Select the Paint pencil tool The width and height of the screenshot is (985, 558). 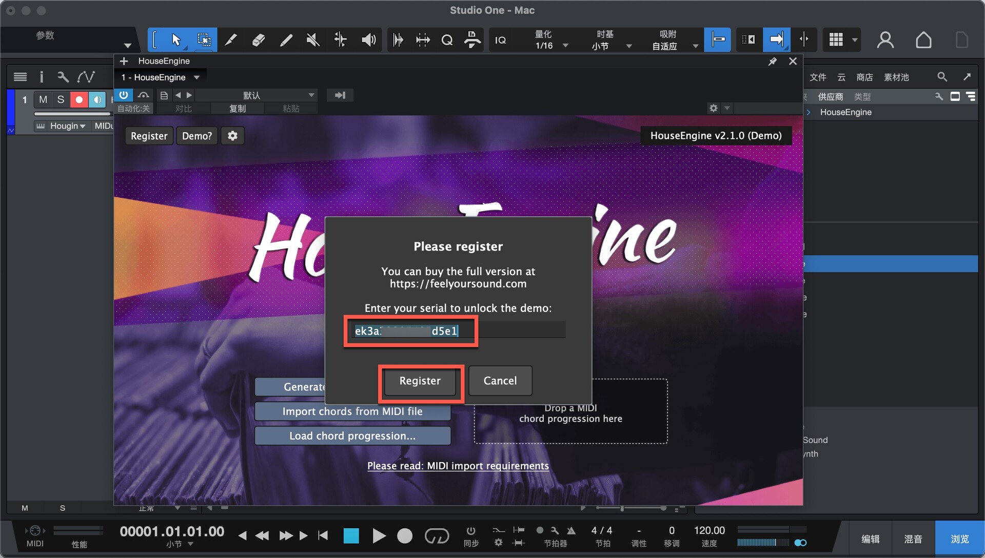coord(286,39)
